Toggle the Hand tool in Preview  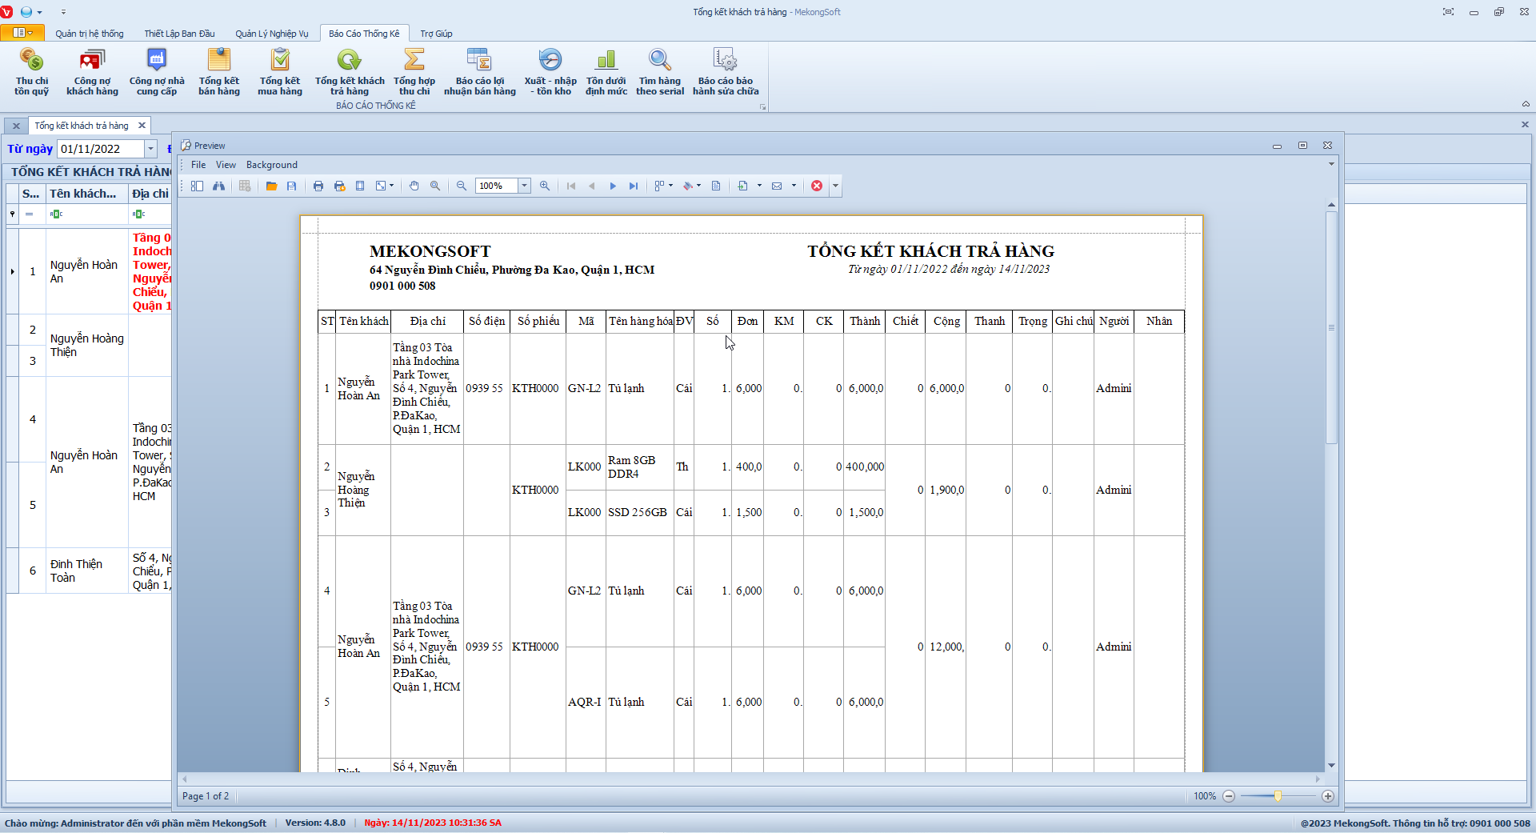point(414,186)
